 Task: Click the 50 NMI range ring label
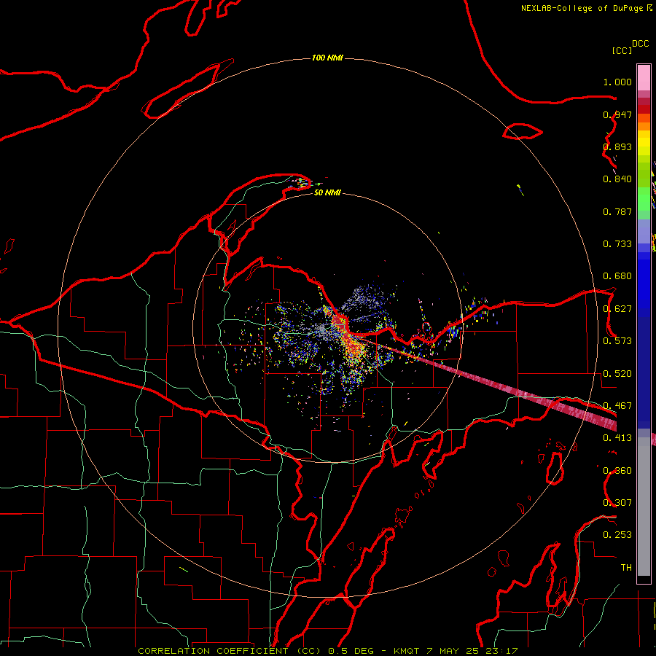(327, 192)
